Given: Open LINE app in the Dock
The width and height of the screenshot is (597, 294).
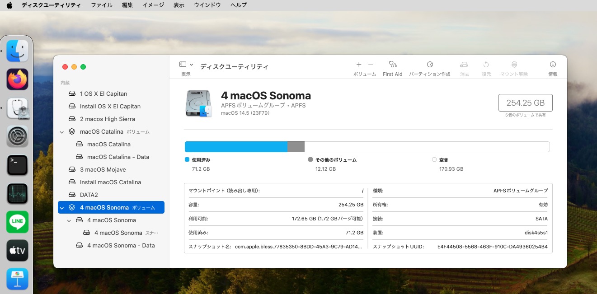Looking at the screenshot, I should pyautogui.click(x=18, y=222).
